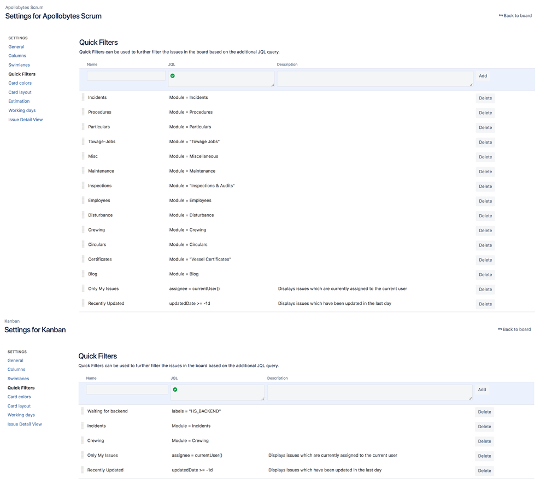Delete the Circulars quick filter

click(x=485, y=245)
